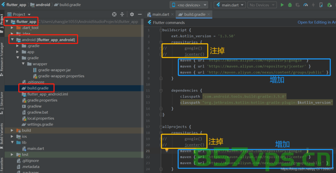This screenshot has height=173, width=336.
Task: Start debugging with the green bug icon
Action: click(x=290, y=5)
